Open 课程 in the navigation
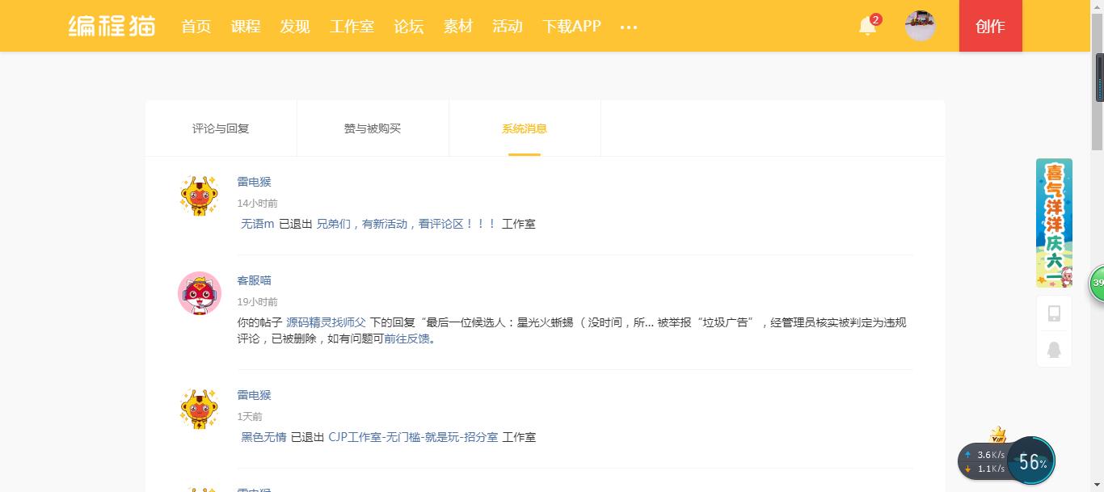Screen dimensions: 1104x492 (x=246, y=26)
